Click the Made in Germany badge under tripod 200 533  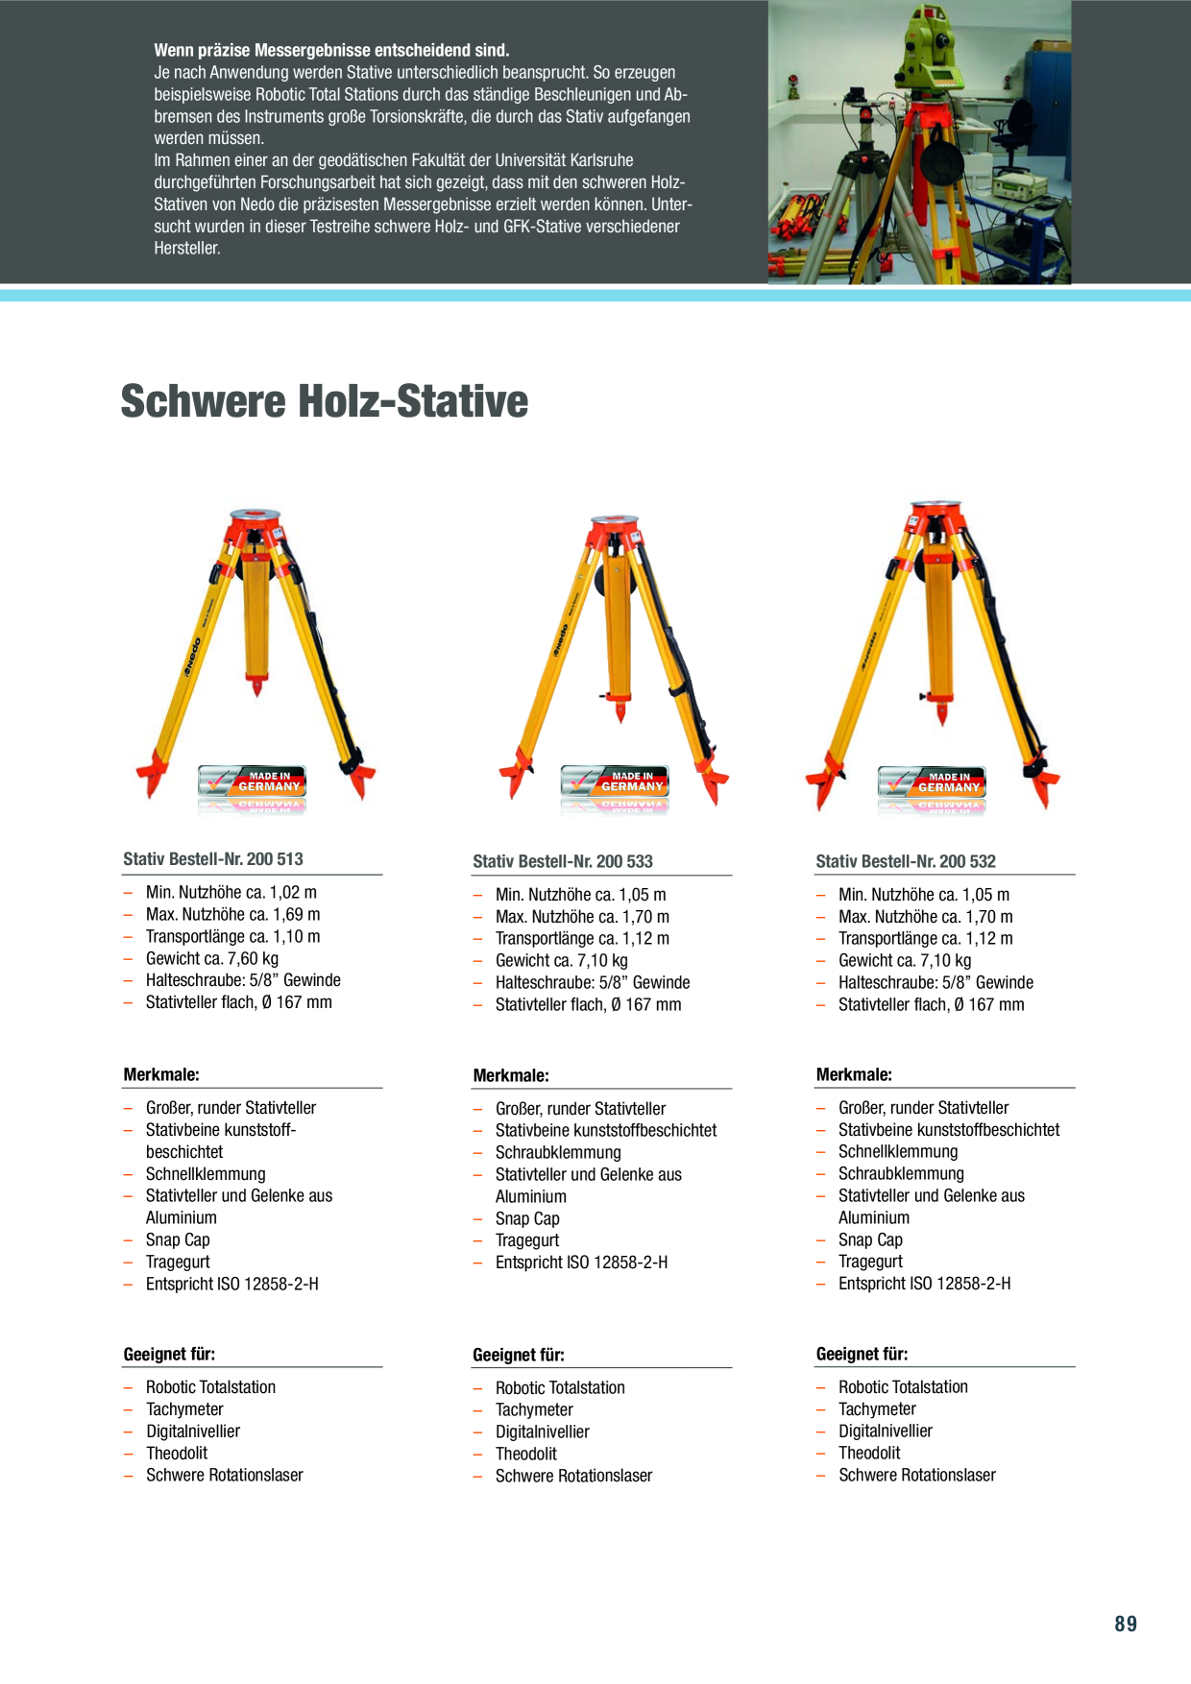(x=615, y=782)
